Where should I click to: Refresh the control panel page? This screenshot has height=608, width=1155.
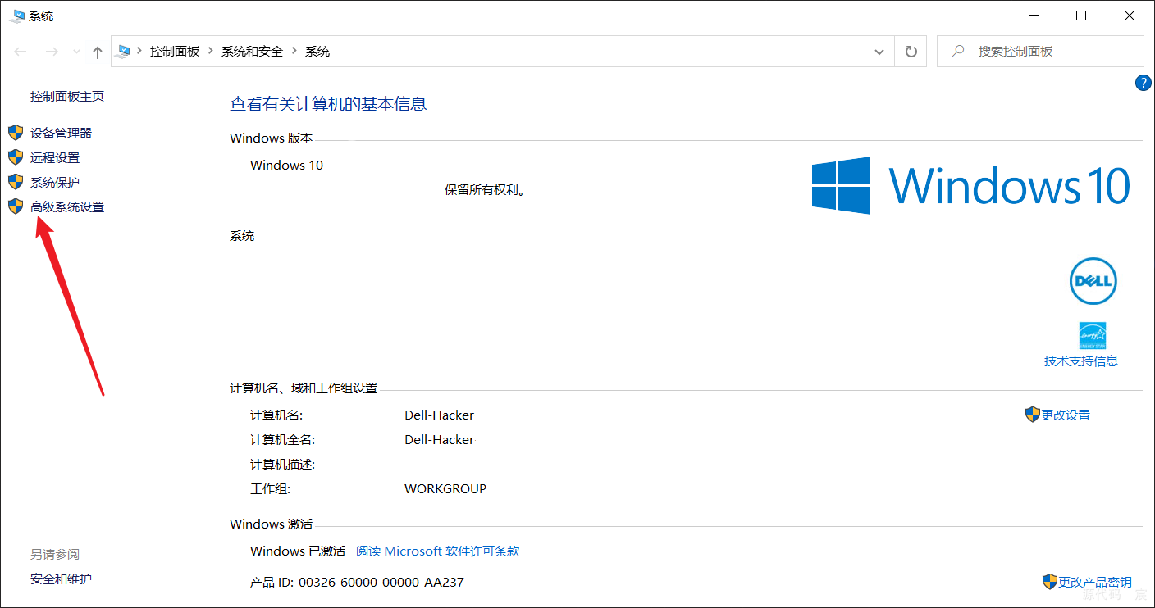pos(911,52)
